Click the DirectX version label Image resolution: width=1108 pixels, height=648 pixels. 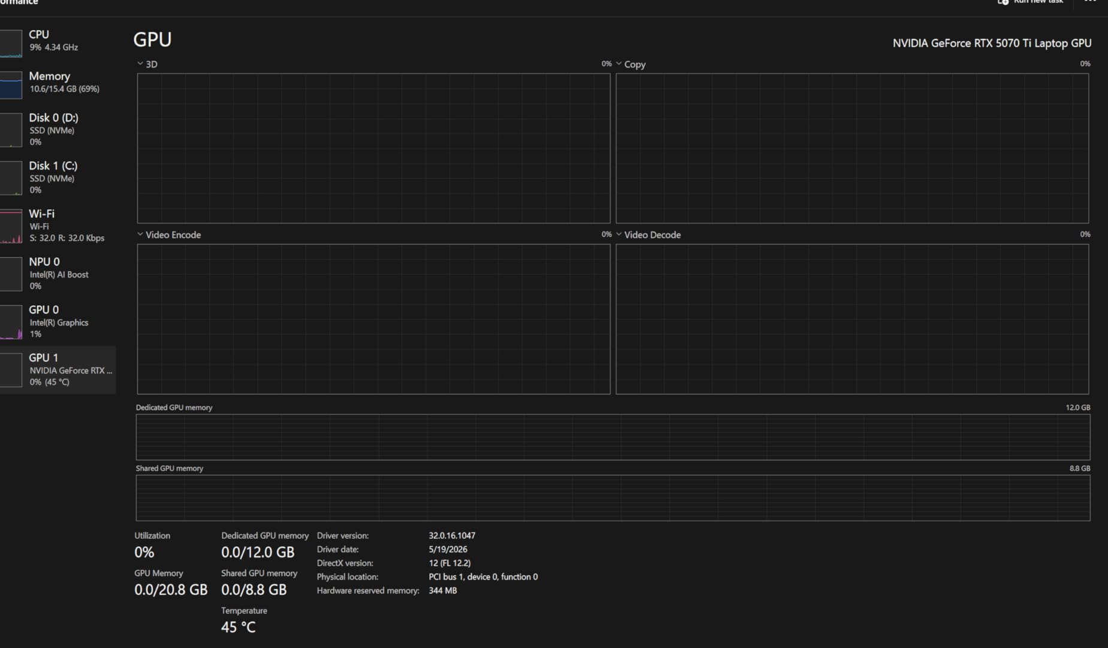(345, 563)
